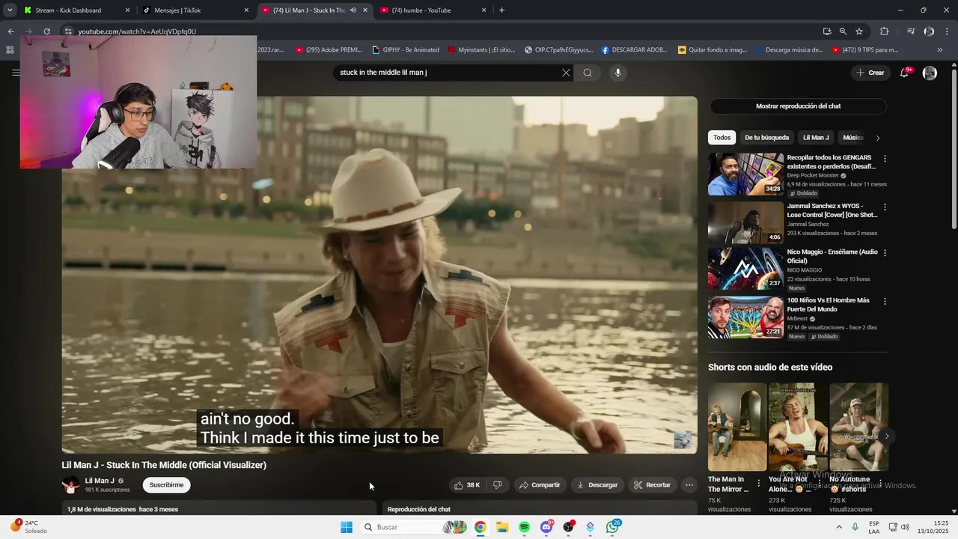
Task: Toggle the taskbar microphone icon
Action: click(855, 527)
